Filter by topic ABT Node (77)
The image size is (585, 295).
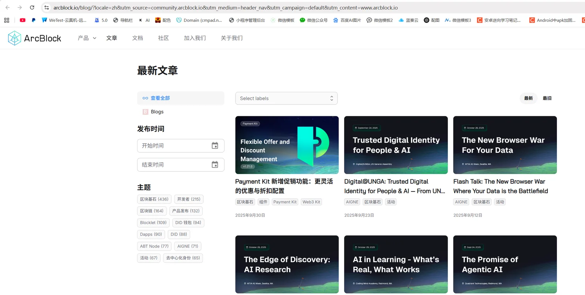tap(154, 246)
